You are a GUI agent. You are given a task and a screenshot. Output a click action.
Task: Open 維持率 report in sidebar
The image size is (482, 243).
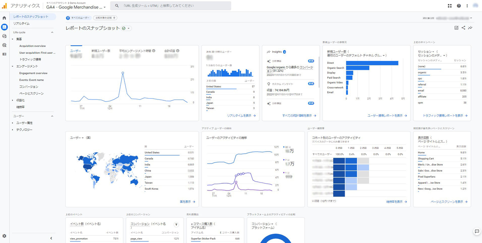20,107
